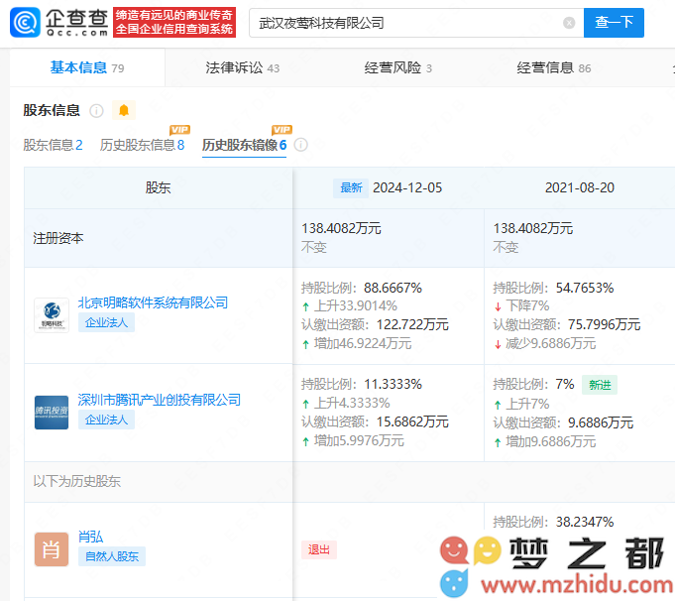Open 北京明略软件系统有限公司 company link
Image resolution: width=675 pixels, height=601 pixels.
click(153, 302)
